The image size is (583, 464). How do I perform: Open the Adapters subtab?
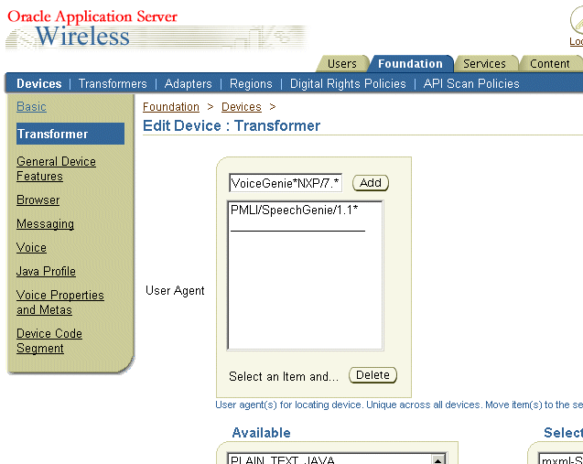click(188, 83)
